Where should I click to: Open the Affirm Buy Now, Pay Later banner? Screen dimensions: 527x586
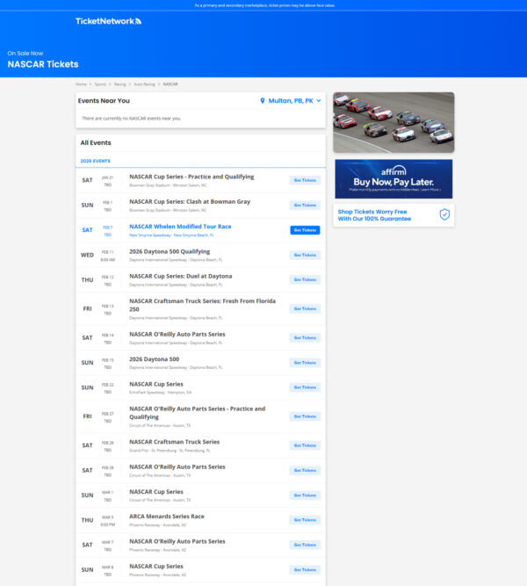[x=393, y=179]
